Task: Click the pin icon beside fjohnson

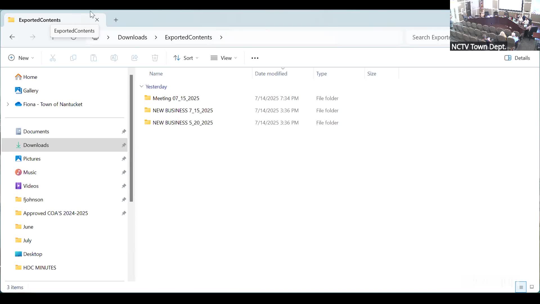Action: tap(124, 200)
